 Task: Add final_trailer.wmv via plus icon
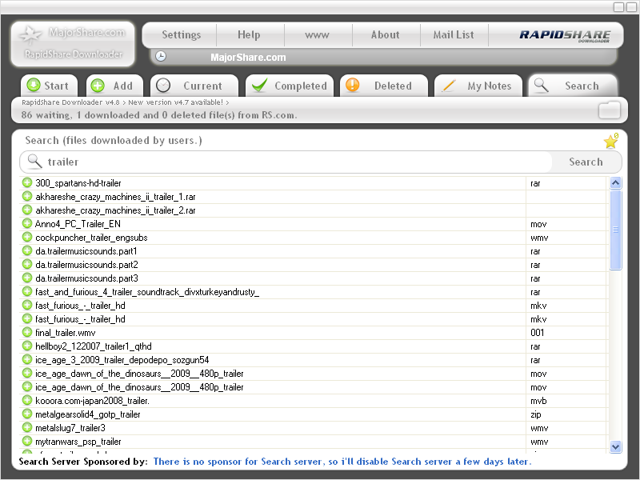coord(27,332)
